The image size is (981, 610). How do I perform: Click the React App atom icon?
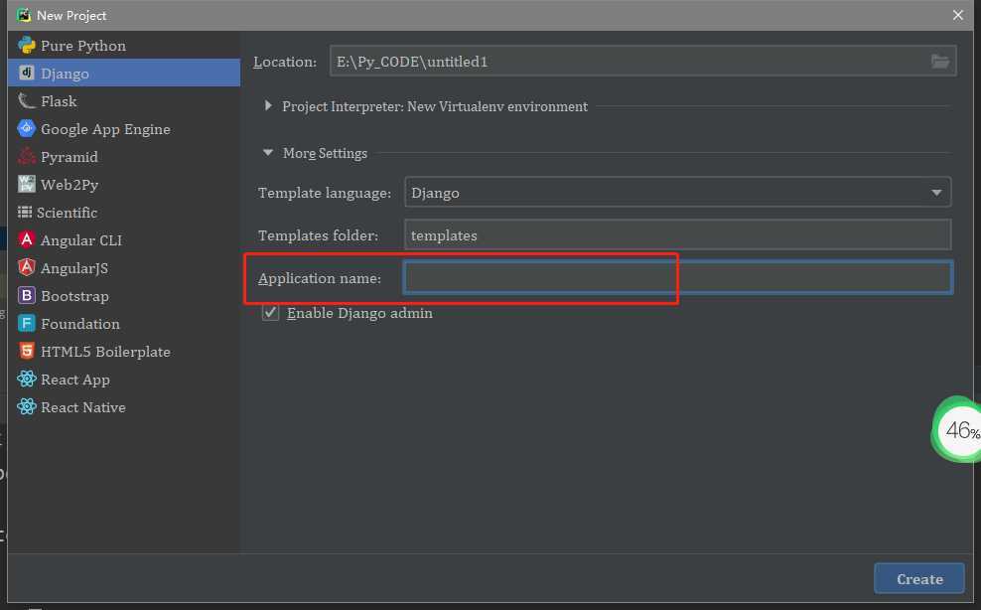(x=26, y=379)
